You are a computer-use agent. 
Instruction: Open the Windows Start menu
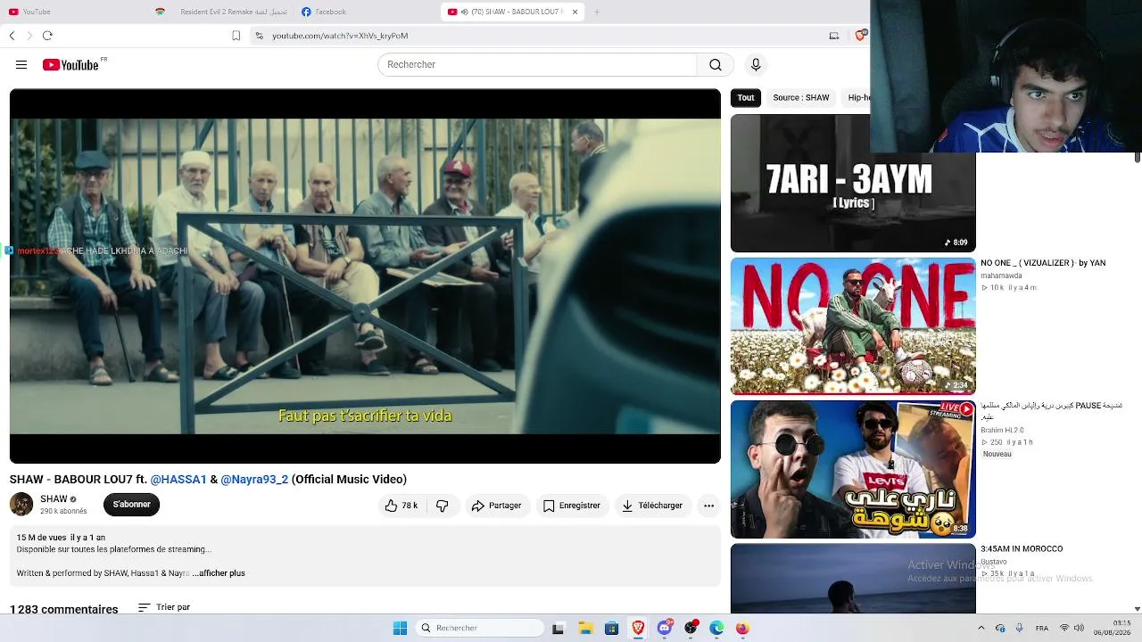point(400,628)
